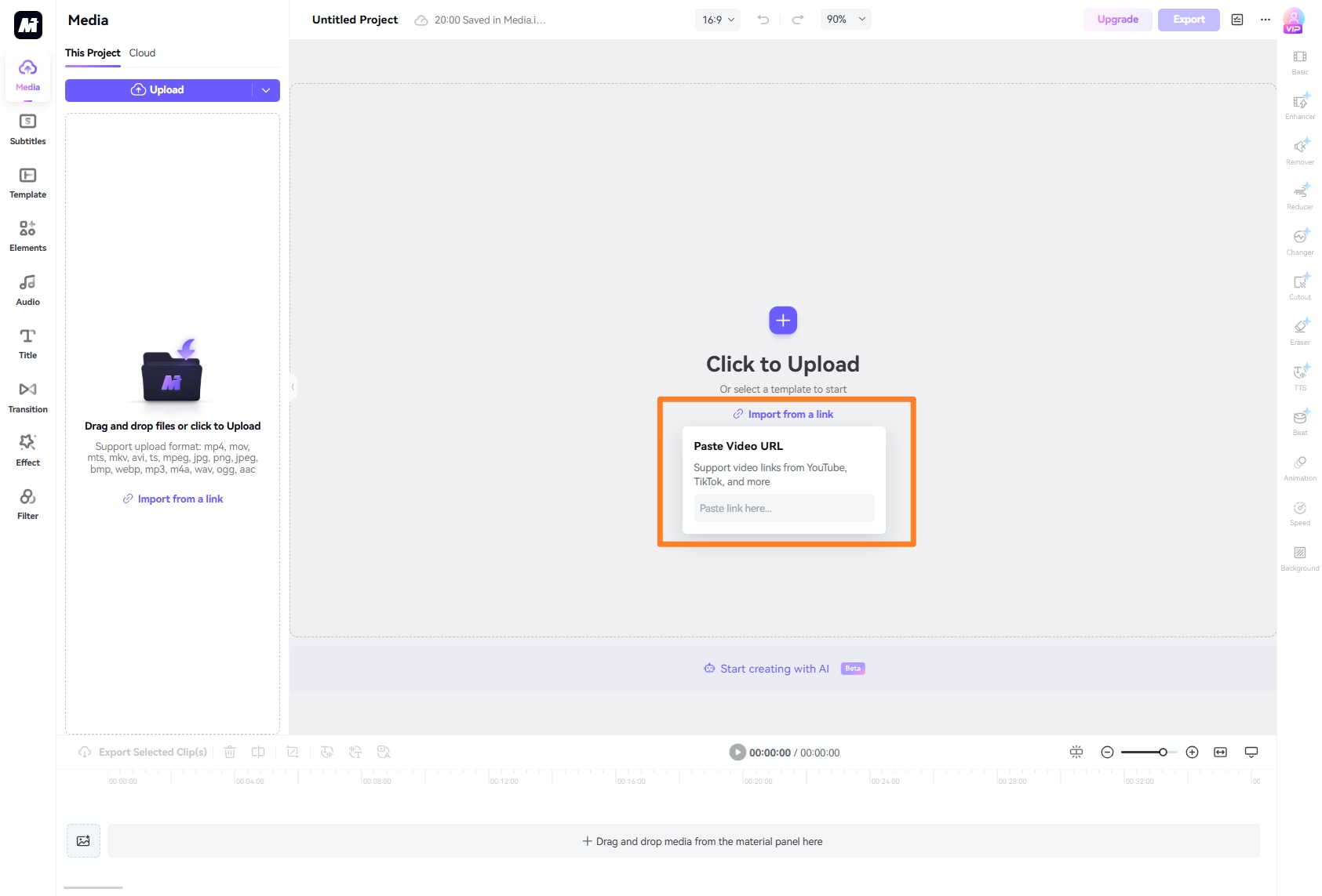This screenshot has height=896, width=1322.
Task: Open the Elements panel
Action: (27, 234)
